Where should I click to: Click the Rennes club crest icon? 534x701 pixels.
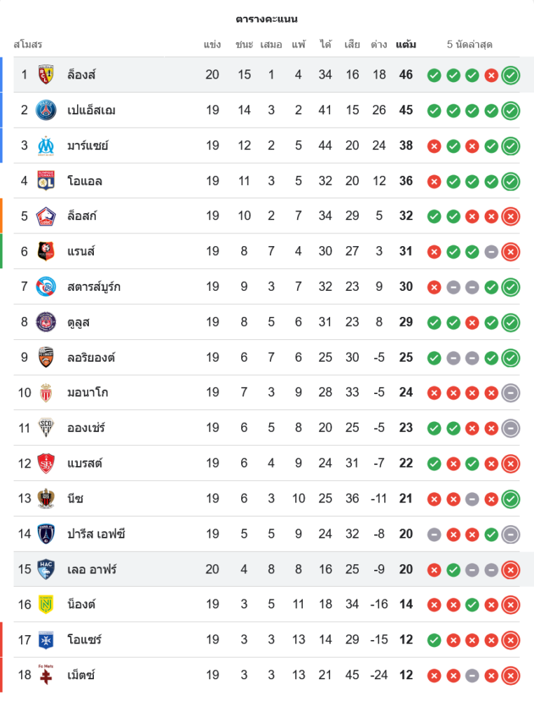pos(46,251)
